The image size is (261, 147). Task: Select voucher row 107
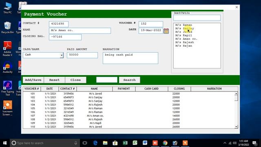coord(129,116)
